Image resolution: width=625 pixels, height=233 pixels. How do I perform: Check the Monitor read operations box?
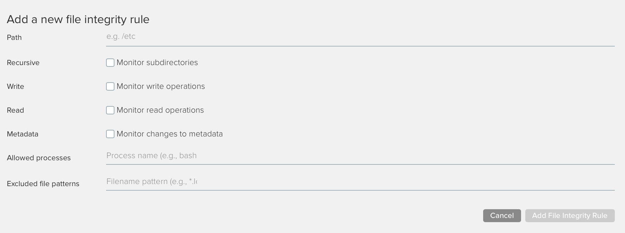click(x=110, y=110)
